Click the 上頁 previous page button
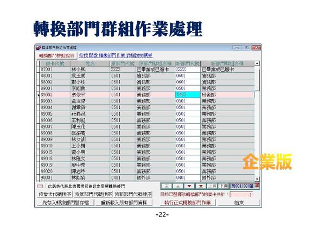325x230 pixels. click(x=212, y=186)
